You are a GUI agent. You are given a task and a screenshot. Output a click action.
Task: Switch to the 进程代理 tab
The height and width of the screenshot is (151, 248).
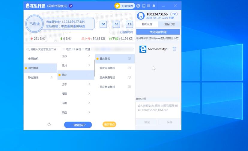pos(169,24)
